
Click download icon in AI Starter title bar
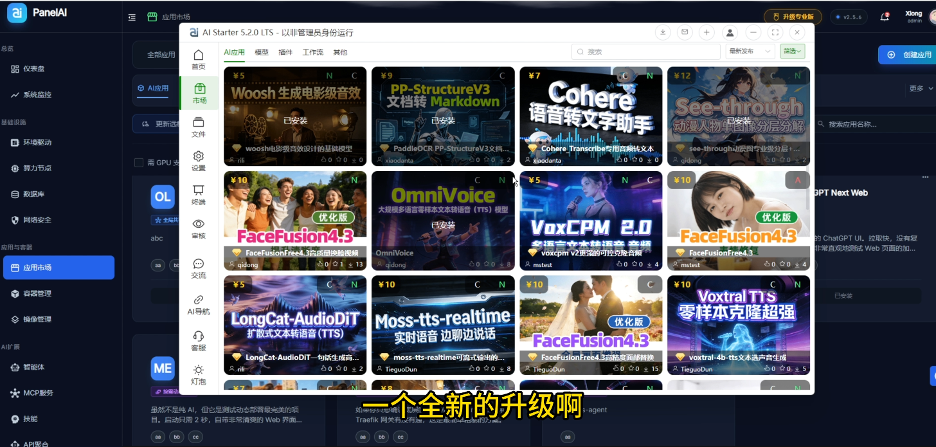pos(663,32)
